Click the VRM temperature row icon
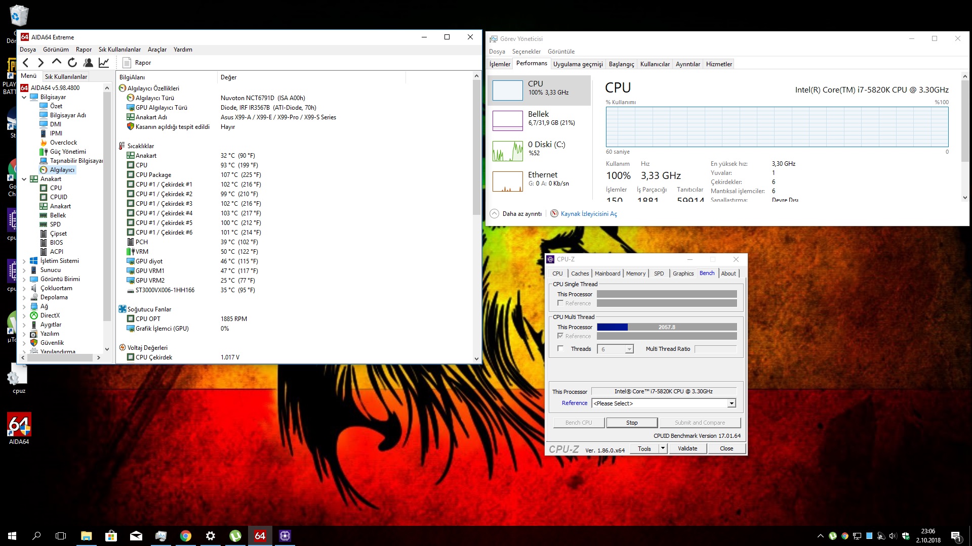This screenshot has width=972, height=546. click(x=130, y=252)
